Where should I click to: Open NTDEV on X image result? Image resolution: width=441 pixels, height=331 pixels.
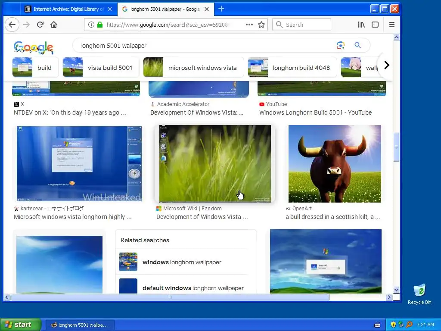coord(70,112)
